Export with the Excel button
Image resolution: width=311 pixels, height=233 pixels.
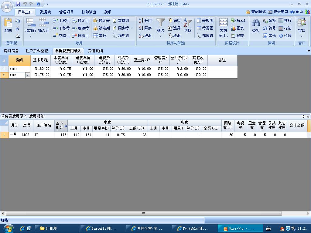tap(238, 21)
